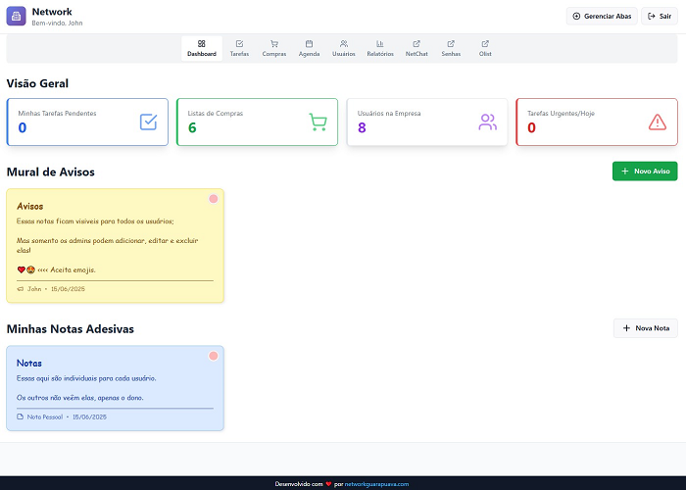The height and width of the screenshot is (490, 686).
Task: Open the Minhas Tarefas Pendentes card
Action: pyautogui.click(x=87, y=122)
